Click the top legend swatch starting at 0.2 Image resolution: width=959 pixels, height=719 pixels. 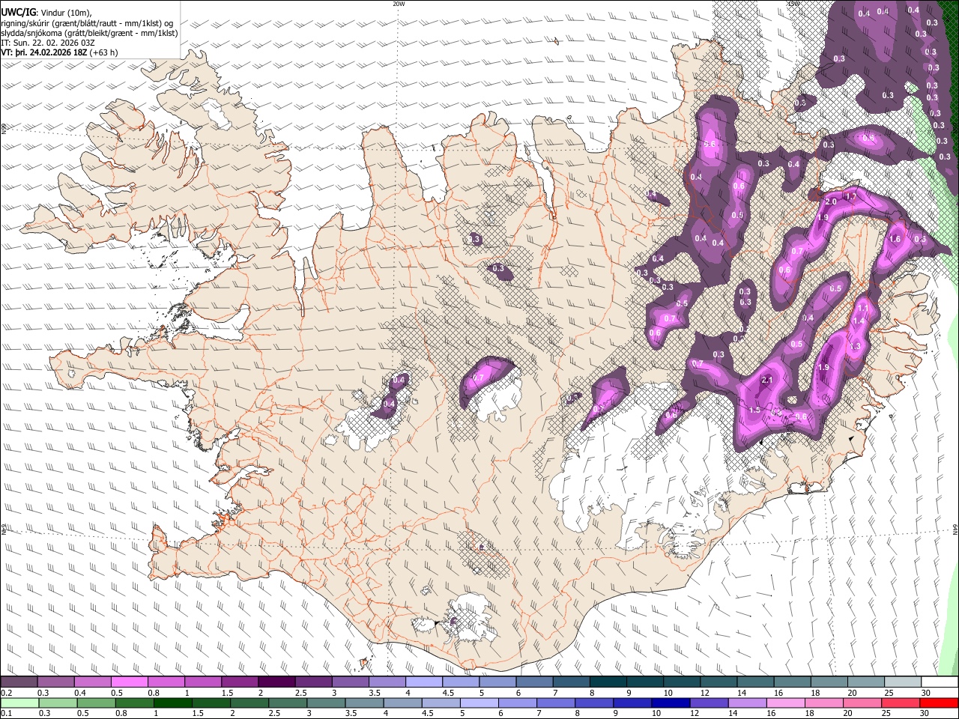19,682
